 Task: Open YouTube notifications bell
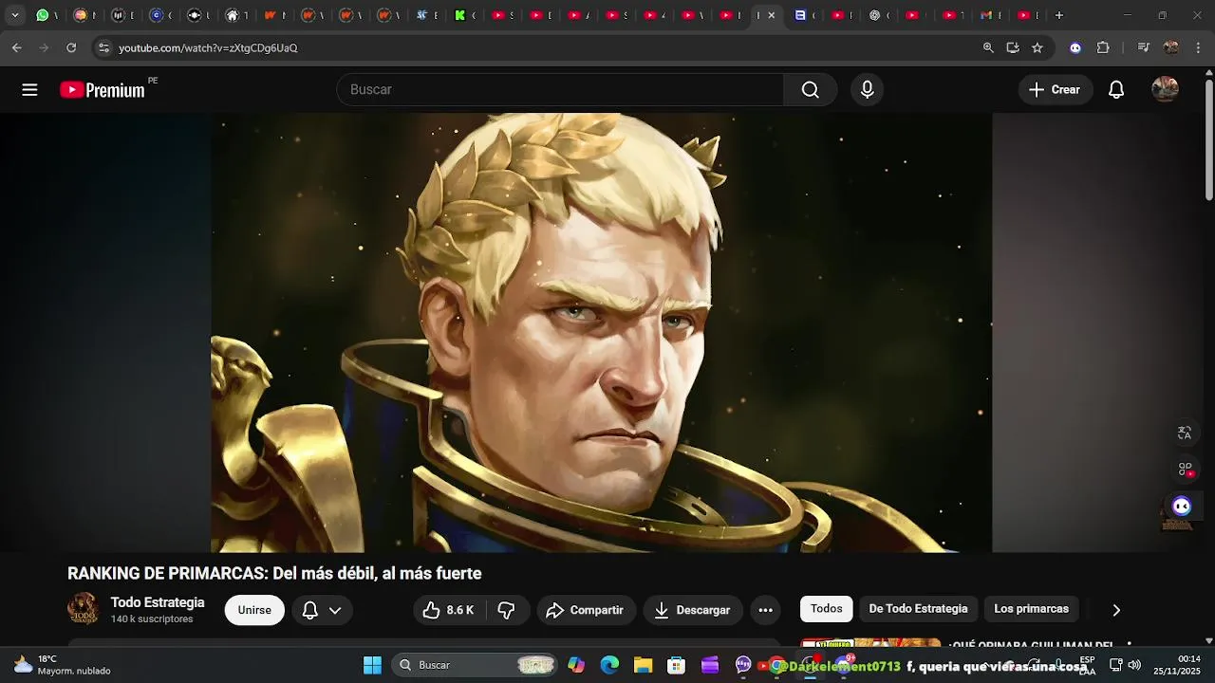(1116, 89)
